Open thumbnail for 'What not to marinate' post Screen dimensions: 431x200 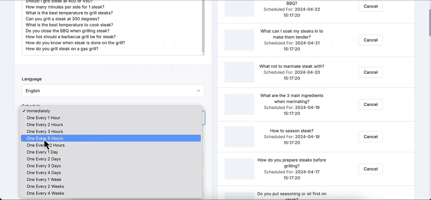pos(239,72)
